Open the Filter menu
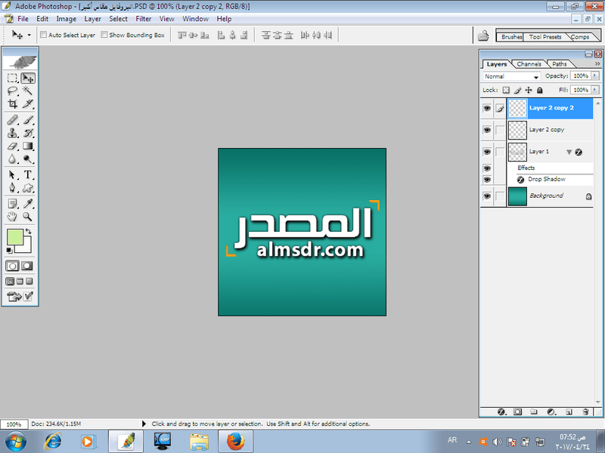Viewport: 605px width, 453px height. 143,18
